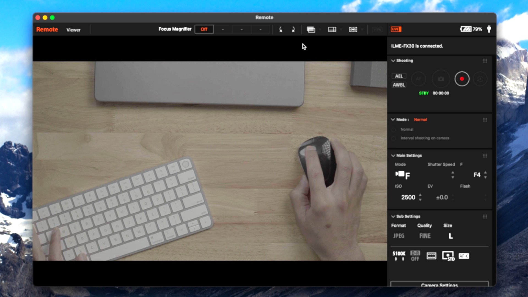This screenshot has width=528, height=297.
Task: Select middle dash option of Focus Magnifier
Action: pyautogui.click(x=241, y=29)
